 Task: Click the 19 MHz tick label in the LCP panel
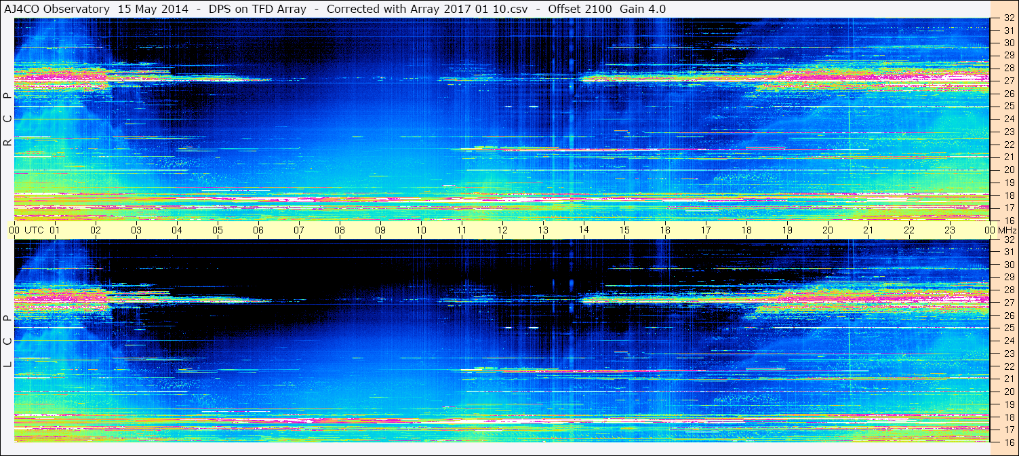click(x=1009, y=404)
